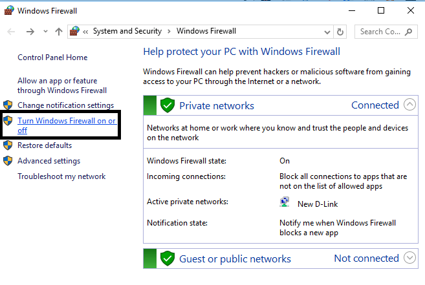Viewport: 425px width, 285px height.
Task: Click Restore defaults link
Action: point(44,145)
